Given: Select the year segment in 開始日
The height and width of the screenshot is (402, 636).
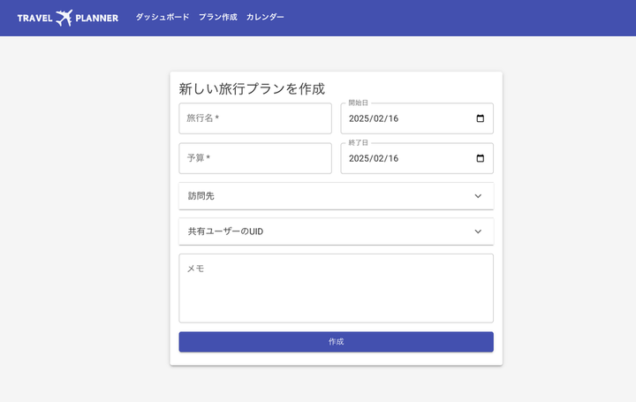Looking at the screenshot, I should point(360,118).
